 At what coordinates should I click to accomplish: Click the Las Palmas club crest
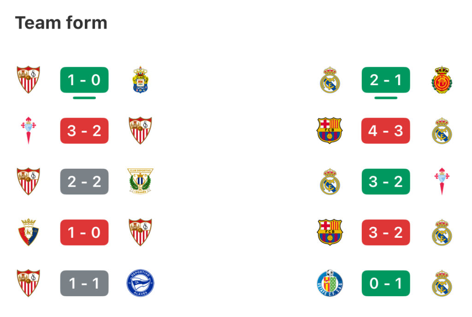point(140,80)
